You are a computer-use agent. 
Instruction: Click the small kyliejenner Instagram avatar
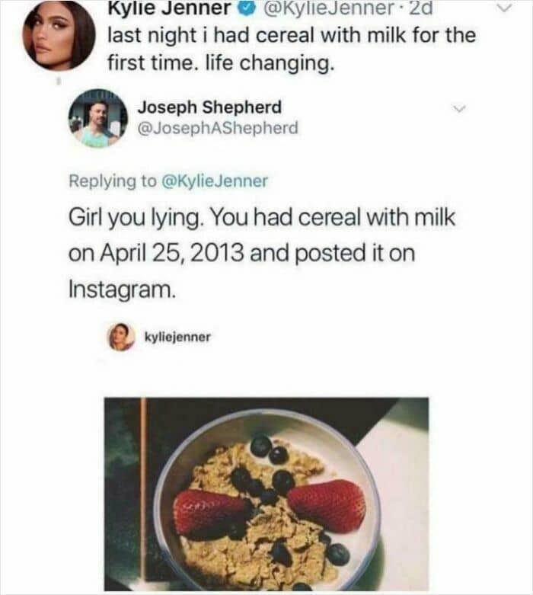point(120,336)
